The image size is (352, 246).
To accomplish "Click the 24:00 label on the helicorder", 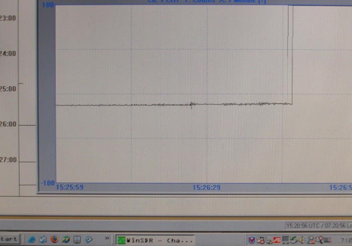I will 8,54.
